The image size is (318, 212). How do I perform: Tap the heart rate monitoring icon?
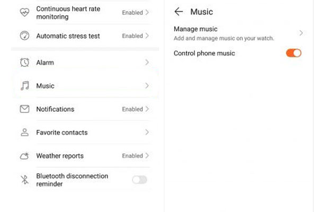pyautogui.click(x=24, y=12)
